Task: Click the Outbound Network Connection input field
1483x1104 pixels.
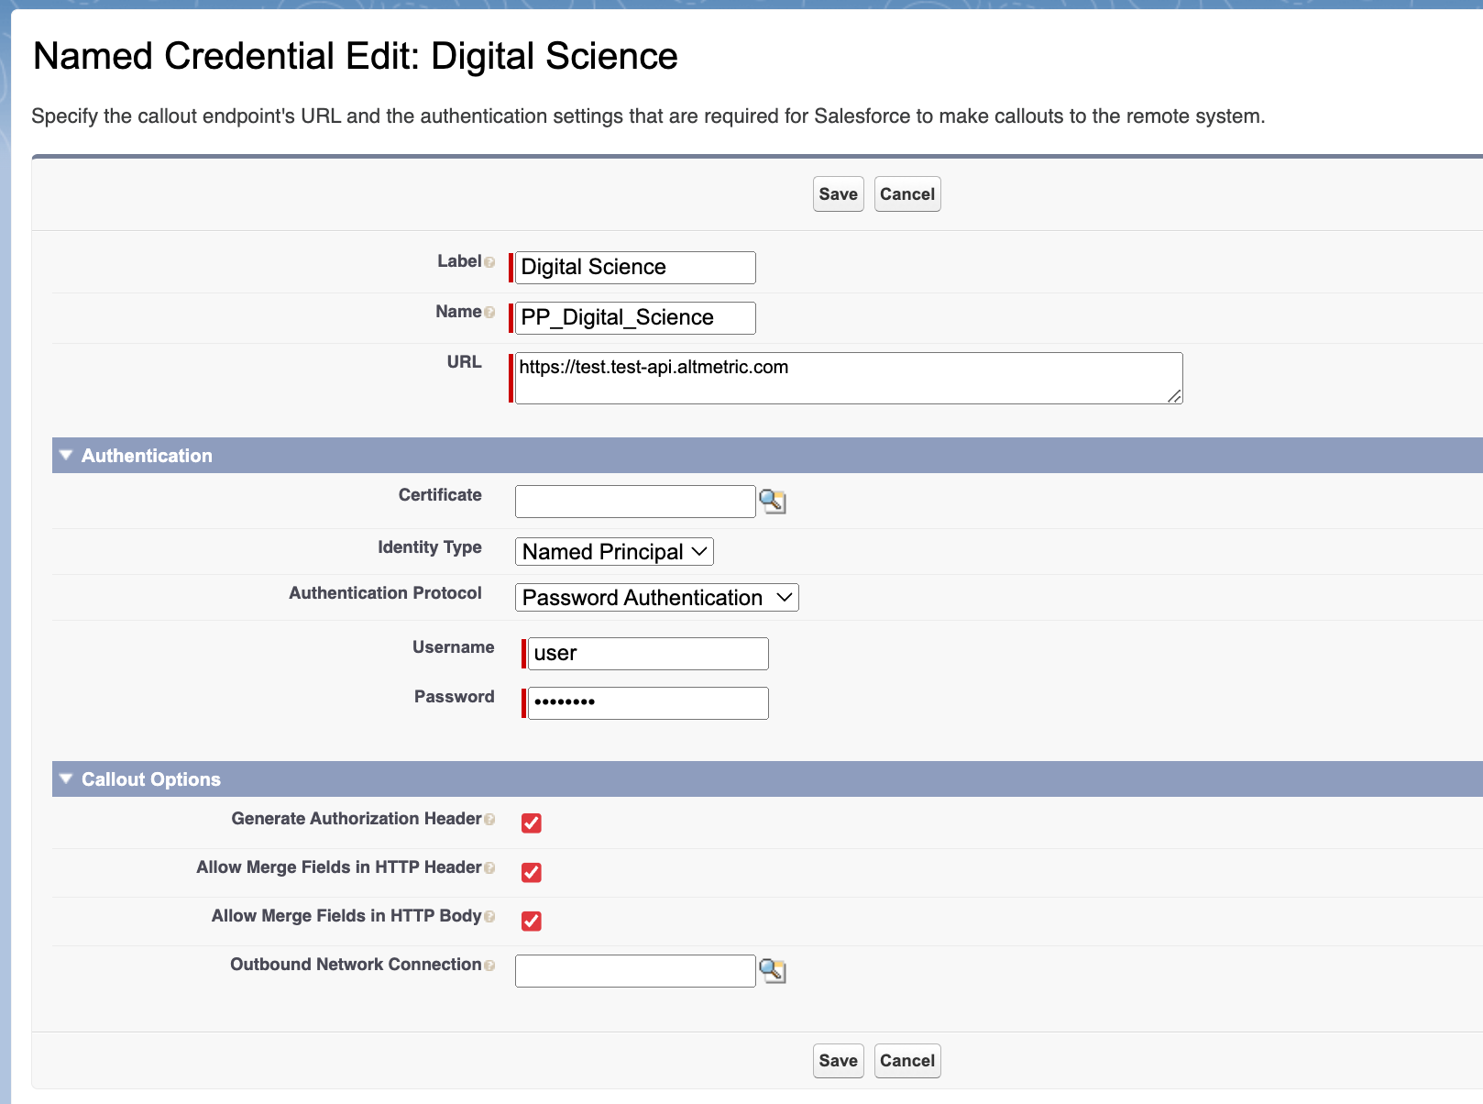Action: pos(635,971)
